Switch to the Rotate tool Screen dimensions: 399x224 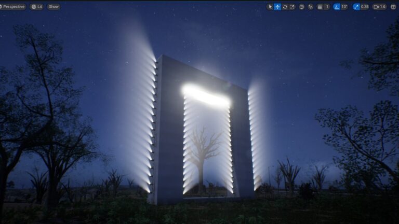285,7
